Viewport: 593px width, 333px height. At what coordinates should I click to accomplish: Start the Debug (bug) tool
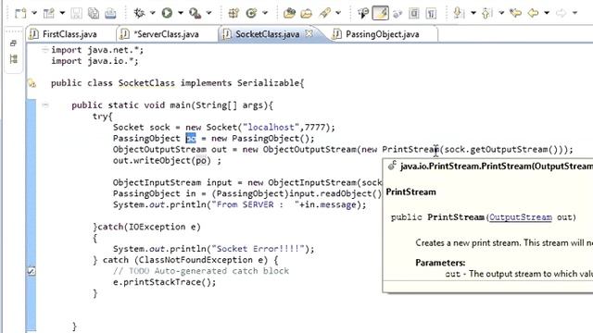[139, 13]
